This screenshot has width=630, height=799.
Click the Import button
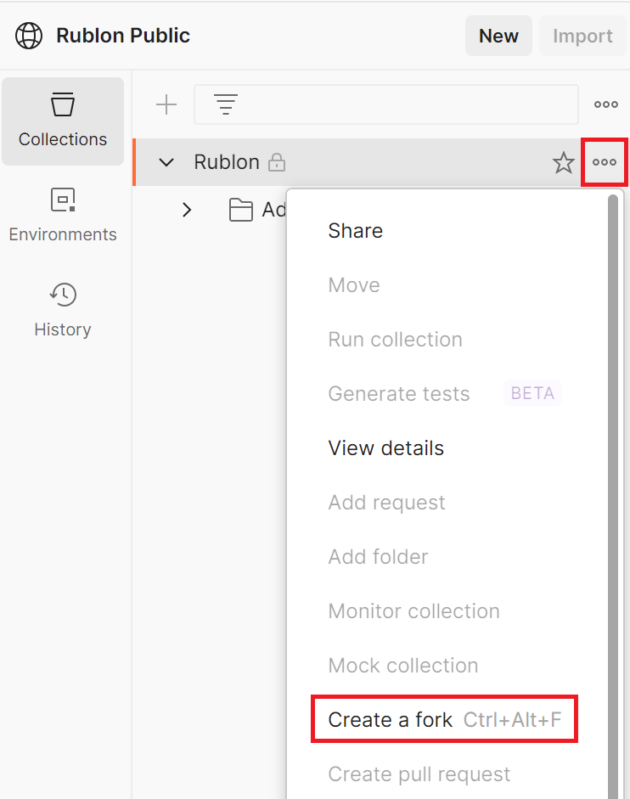[x=582, y=36]
